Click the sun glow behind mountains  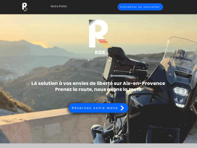[40, 44]
